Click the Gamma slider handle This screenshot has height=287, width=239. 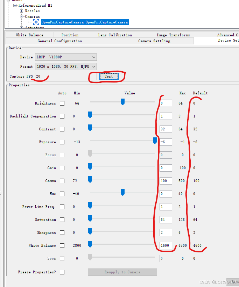[90, 179]
